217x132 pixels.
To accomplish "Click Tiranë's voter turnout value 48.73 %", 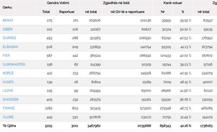I will point(185,108).
